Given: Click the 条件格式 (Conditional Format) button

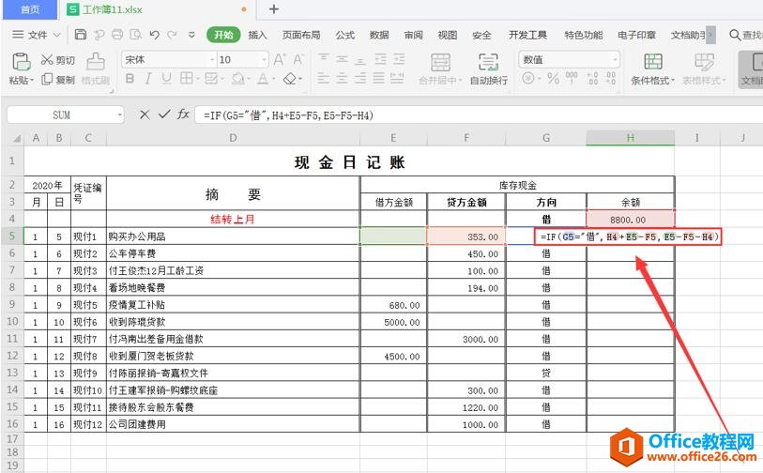Looking at the screenshot, I should click(653, 62).
